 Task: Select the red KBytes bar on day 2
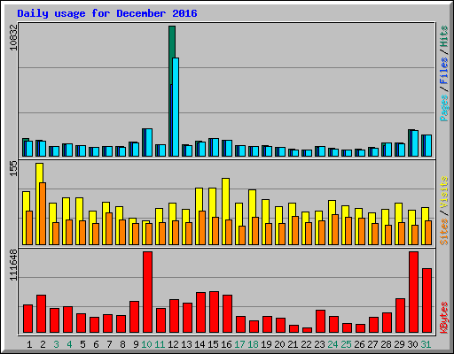[41, 314]
